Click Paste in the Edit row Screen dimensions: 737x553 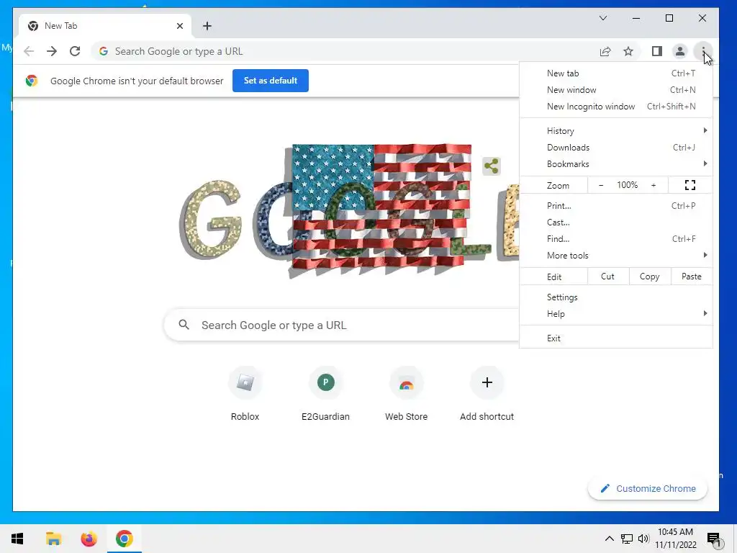coord(692,276)
